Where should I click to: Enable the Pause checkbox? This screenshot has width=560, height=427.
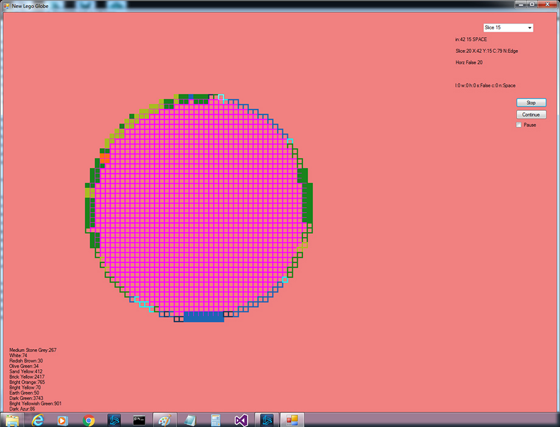click(519, 125)
